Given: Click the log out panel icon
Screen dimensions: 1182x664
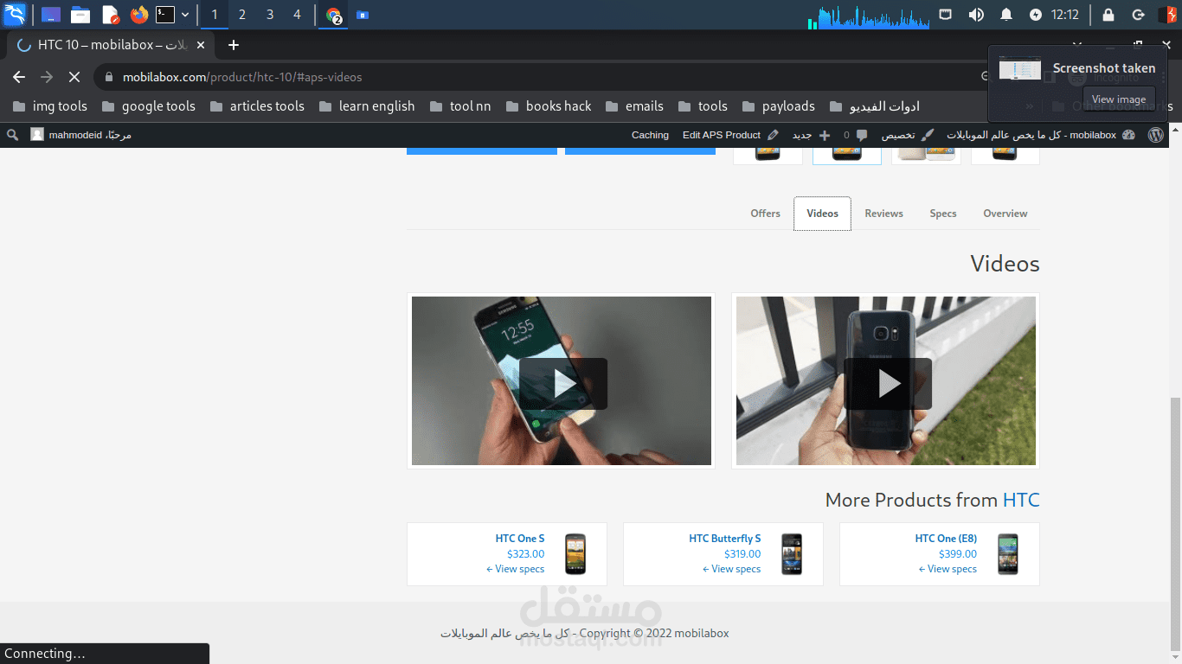Looking at the screenshot, I should coord(1139,15).
